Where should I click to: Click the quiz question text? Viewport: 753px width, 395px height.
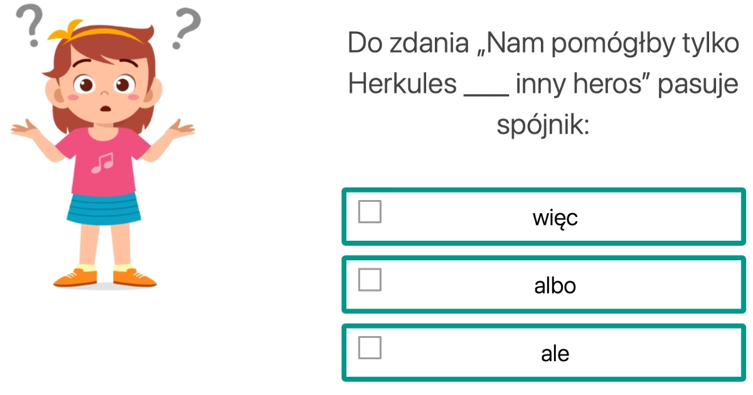(x=543, y=82)
